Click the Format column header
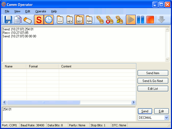This screenshot has width=172, height=129. 42,66
